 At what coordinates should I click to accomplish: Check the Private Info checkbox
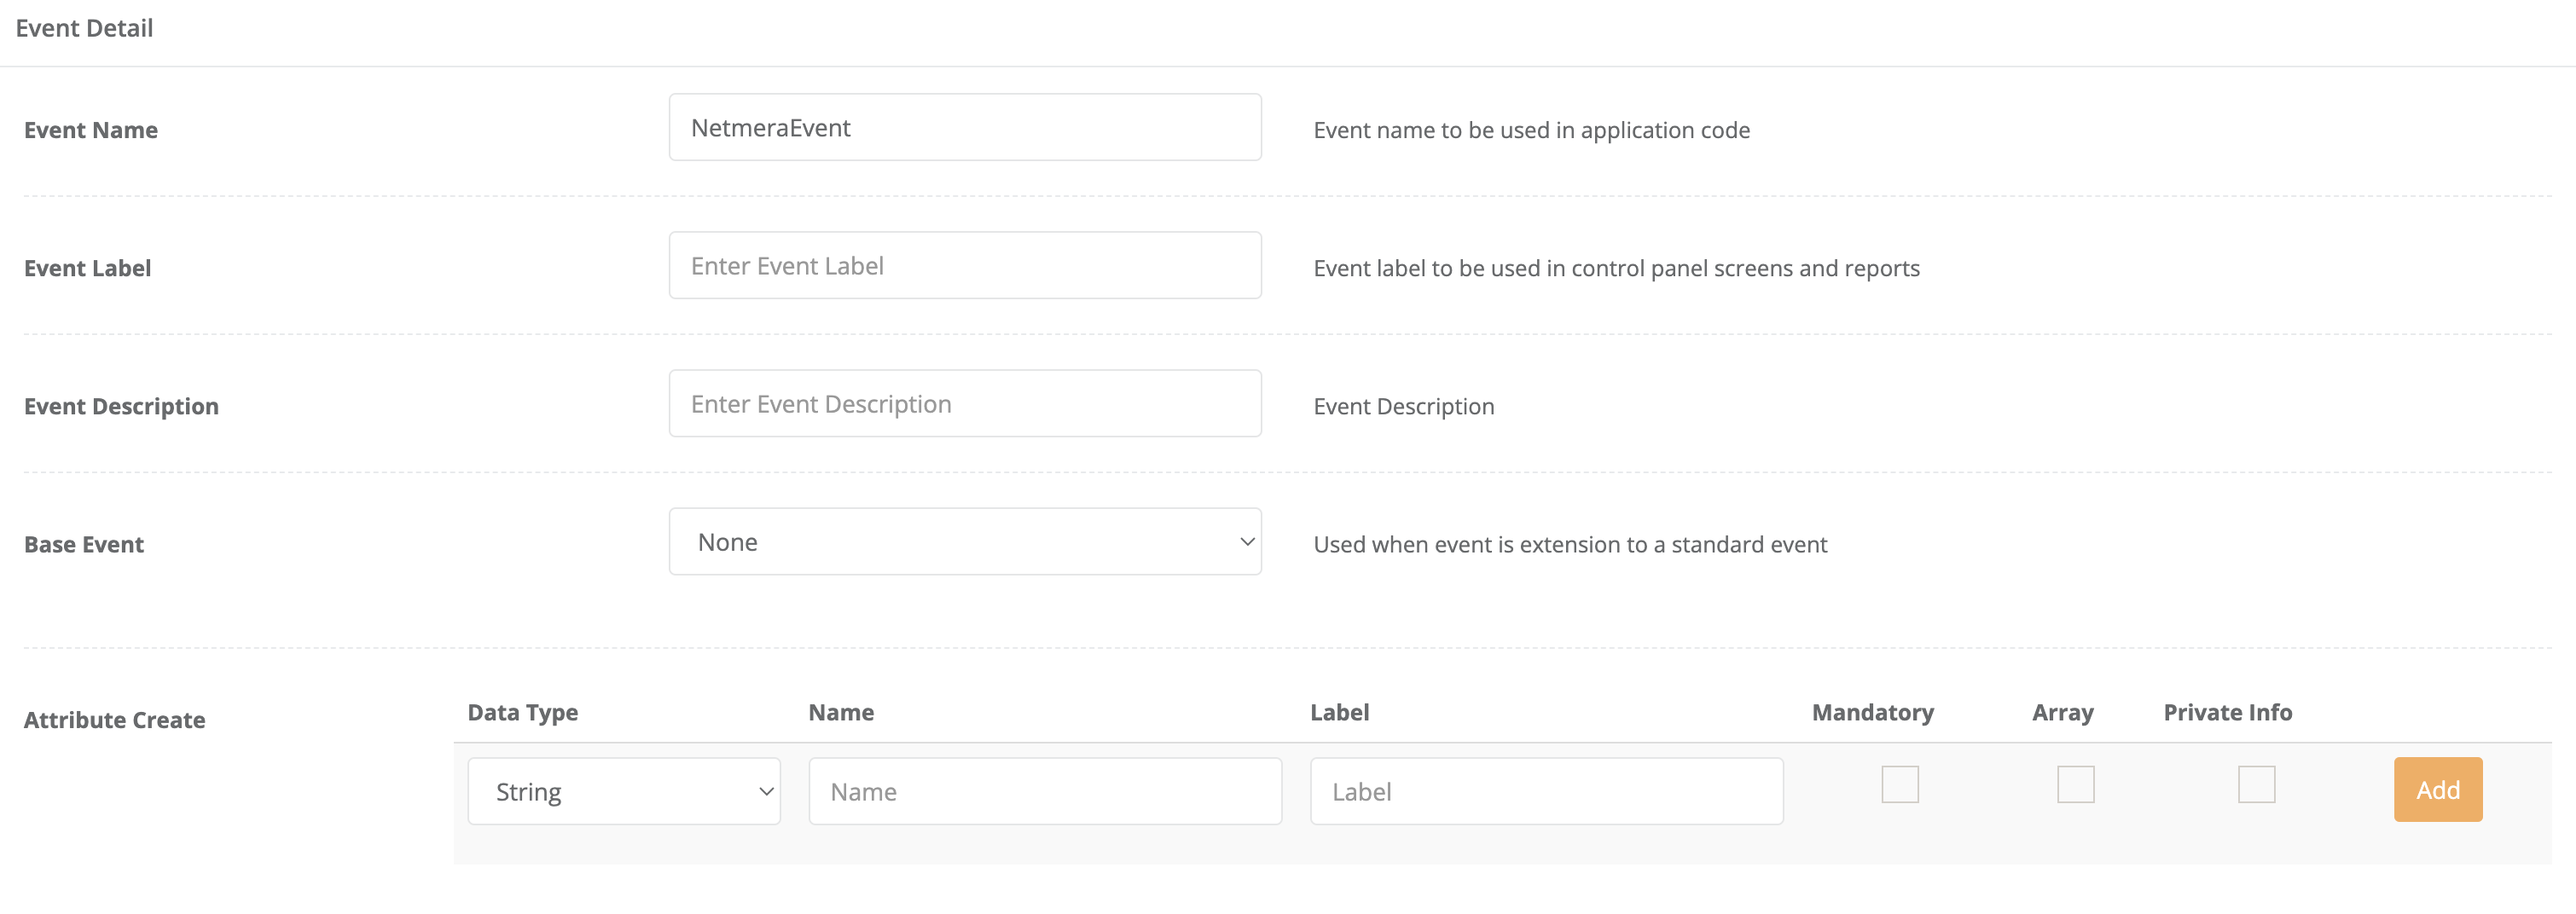[2256, 785]
